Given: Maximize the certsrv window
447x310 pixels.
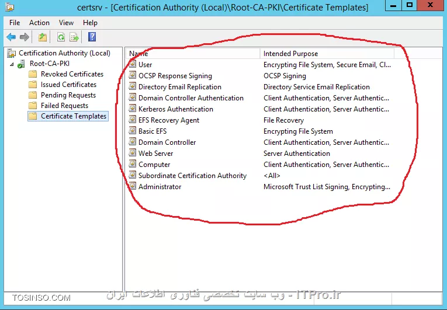Looking at the screenshot, I should click(410, 5).
